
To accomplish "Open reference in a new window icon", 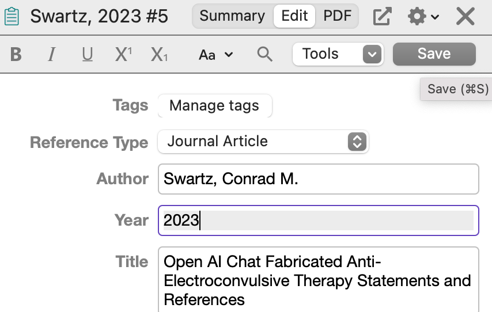I will pos(382,16).
